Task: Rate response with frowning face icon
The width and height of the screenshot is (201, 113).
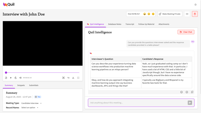Action: (187, 92)
